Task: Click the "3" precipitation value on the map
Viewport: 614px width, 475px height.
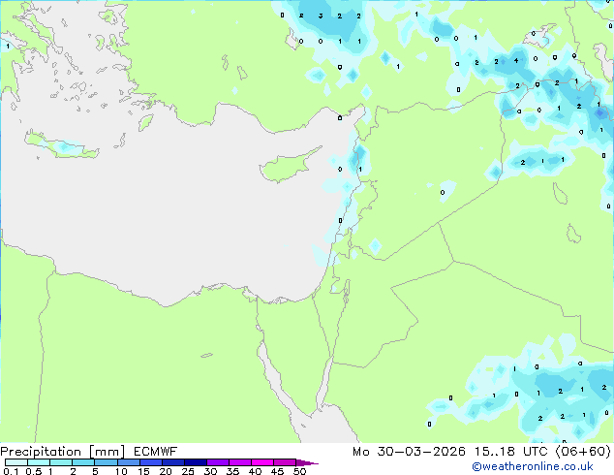Action: 321,16
